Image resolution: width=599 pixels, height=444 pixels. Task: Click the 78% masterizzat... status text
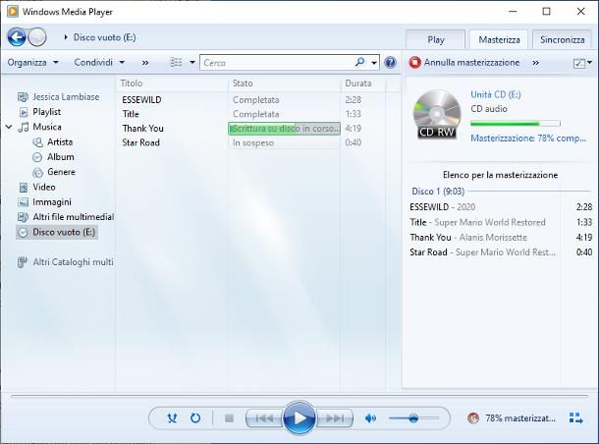(520, 418)
